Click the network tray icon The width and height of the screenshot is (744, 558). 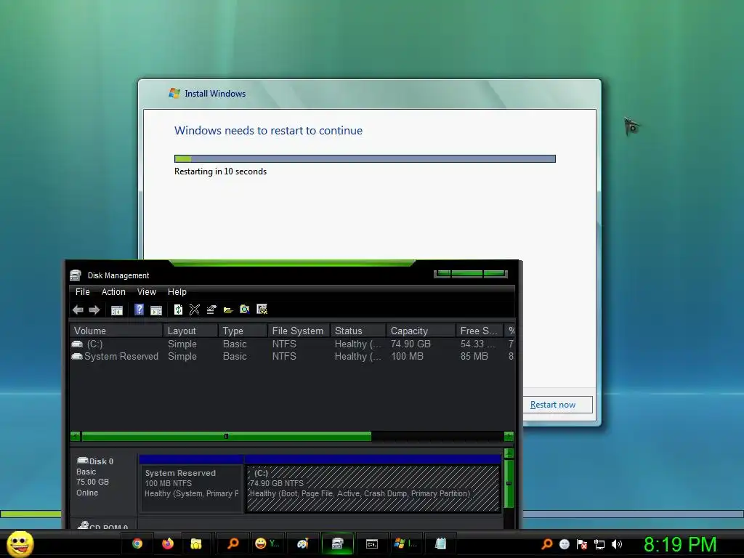tap(599, 544)
